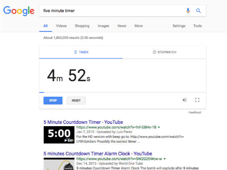Open 5 Minute Countdown Timer - YouTube result
The image size is (227, 170).
coord(83,122)
